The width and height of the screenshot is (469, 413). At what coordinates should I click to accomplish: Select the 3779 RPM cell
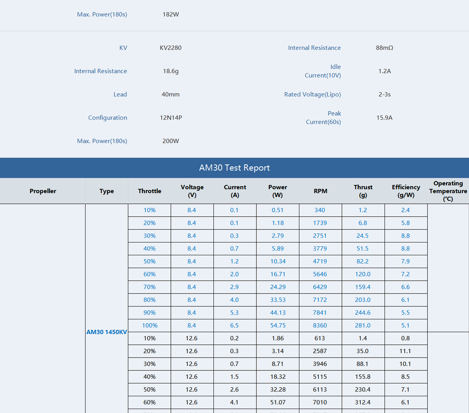tap(320, 249)
